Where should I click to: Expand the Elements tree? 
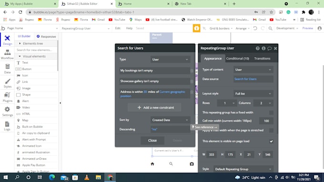[33, 43]
